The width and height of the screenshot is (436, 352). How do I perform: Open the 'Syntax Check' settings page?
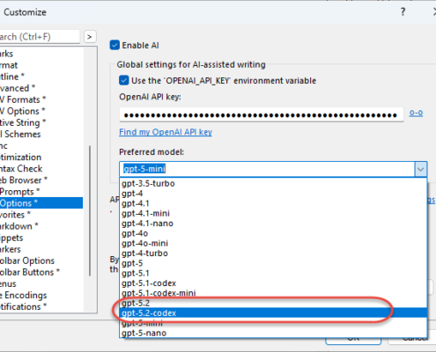pyautogui.click(x=41, y=169)
